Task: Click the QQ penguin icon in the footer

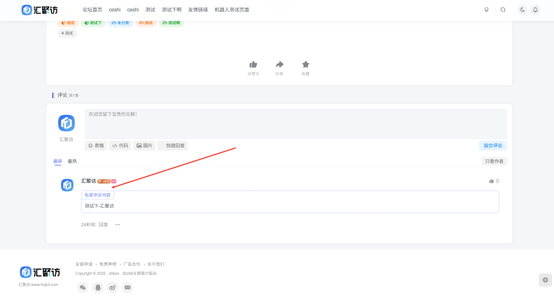Action: pyautogui.click(x=98, y=287)
